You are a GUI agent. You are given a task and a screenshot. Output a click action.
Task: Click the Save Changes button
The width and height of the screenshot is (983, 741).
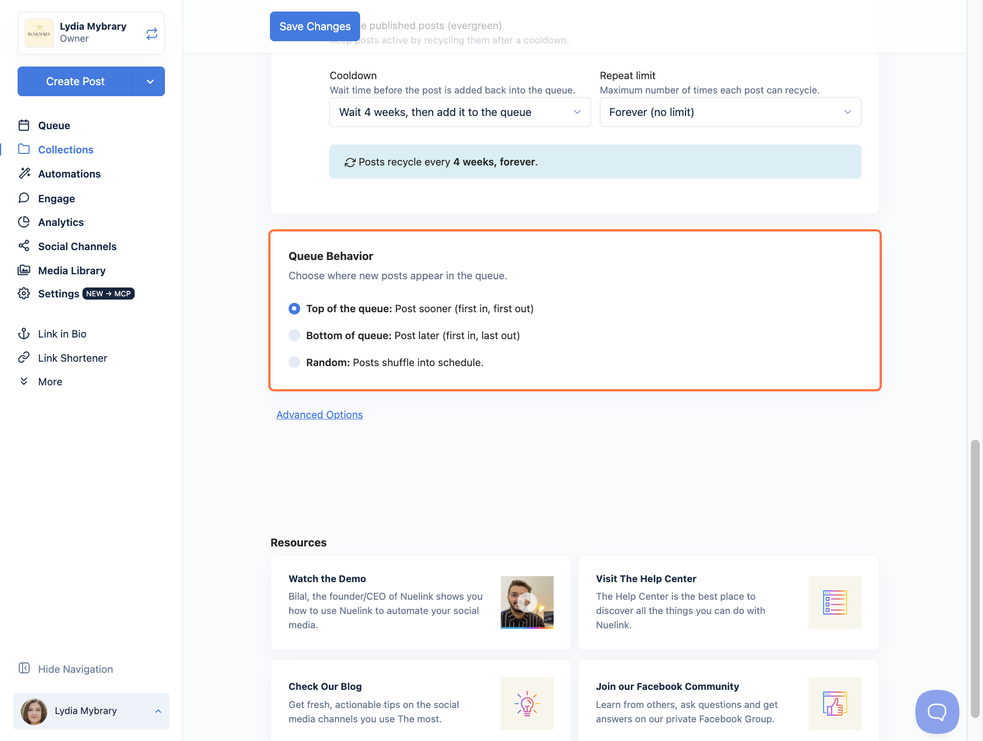coord(315,26)
